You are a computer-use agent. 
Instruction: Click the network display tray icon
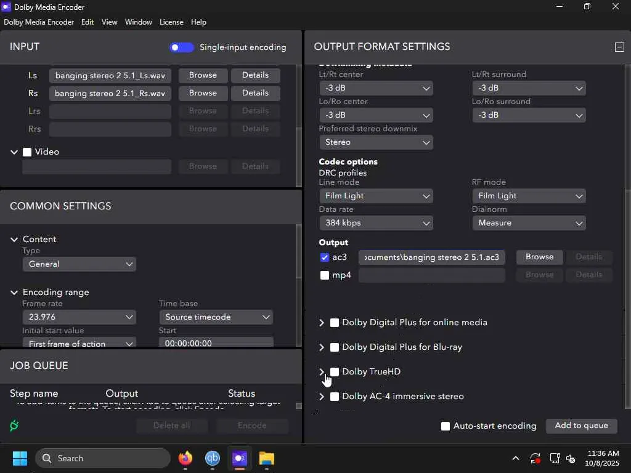coord(555,458)
